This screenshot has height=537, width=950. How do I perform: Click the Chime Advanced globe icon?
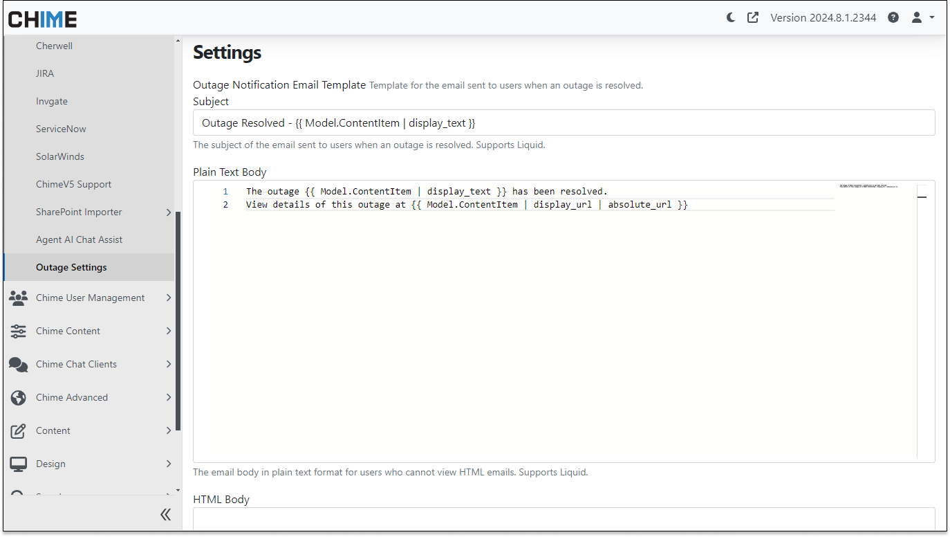(18, 397)
